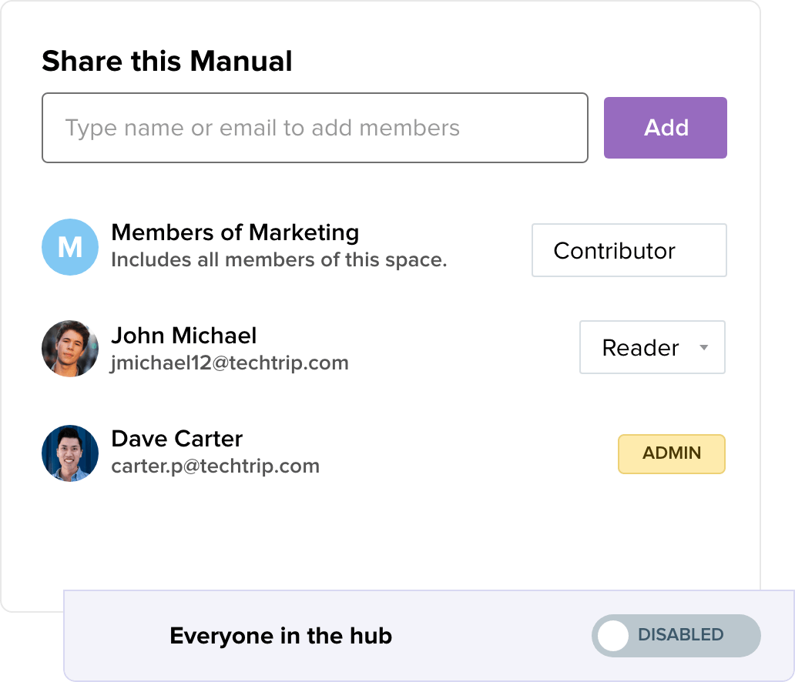The width and height of the screenshot is (795, 682).
Task: Click the Reader dropdown arrow icon
Action: click(703, 348)
